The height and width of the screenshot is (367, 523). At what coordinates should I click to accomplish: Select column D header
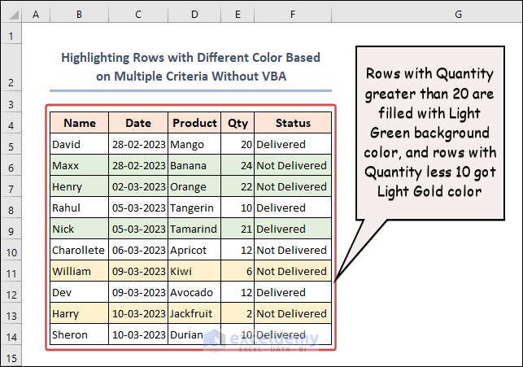click(194, 15)
